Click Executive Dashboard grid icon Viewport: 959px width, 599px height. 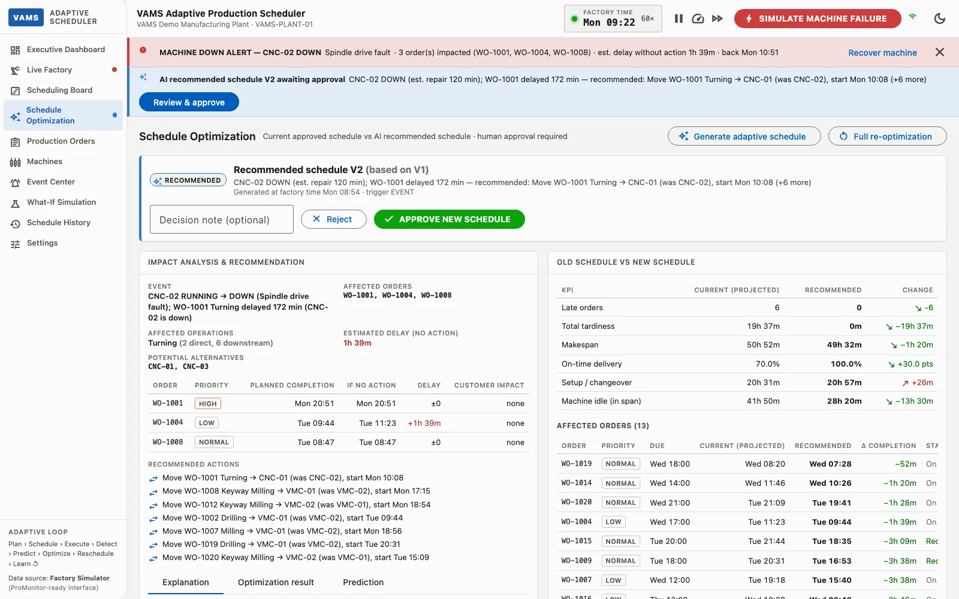16,50
